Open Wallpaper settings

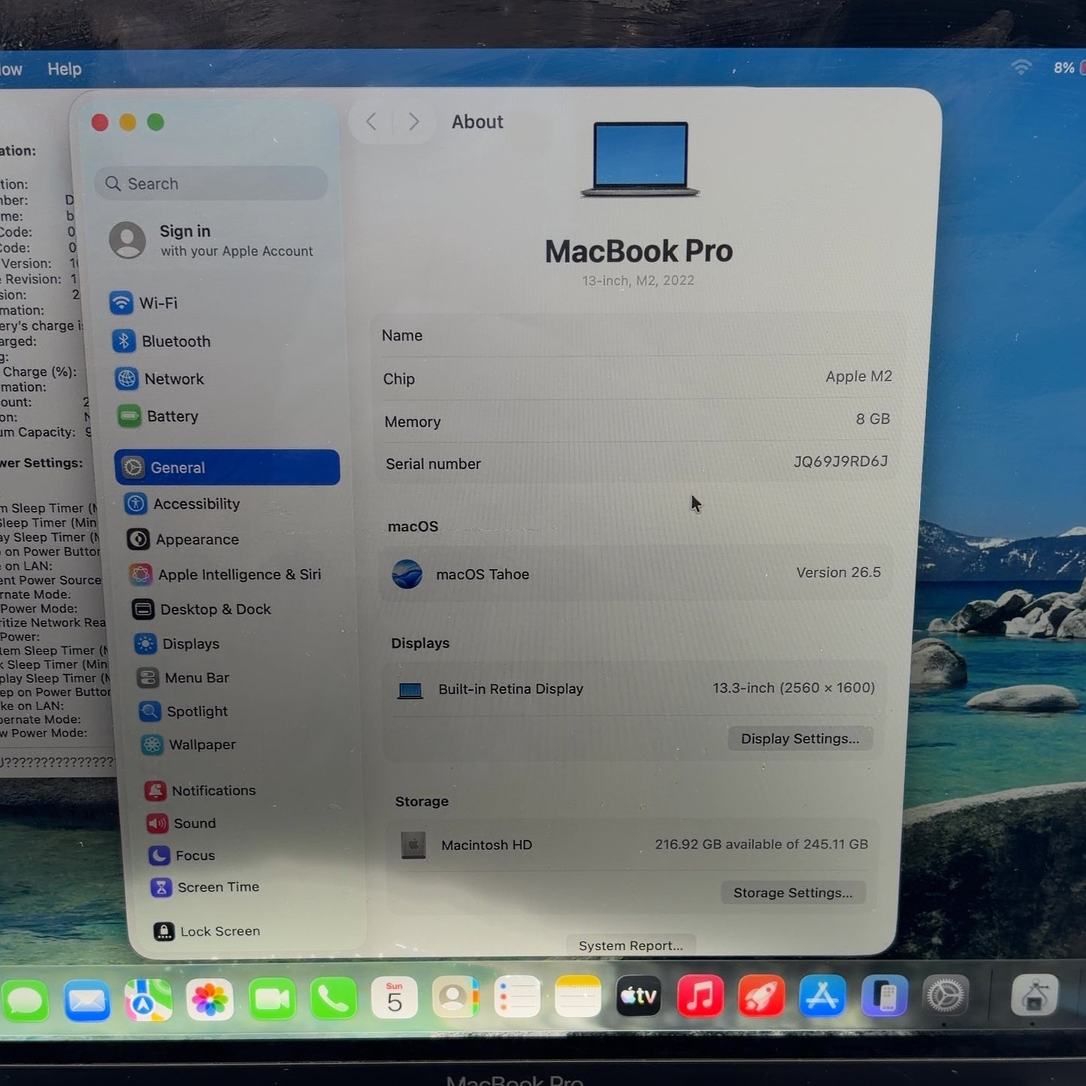coord(188,744)
